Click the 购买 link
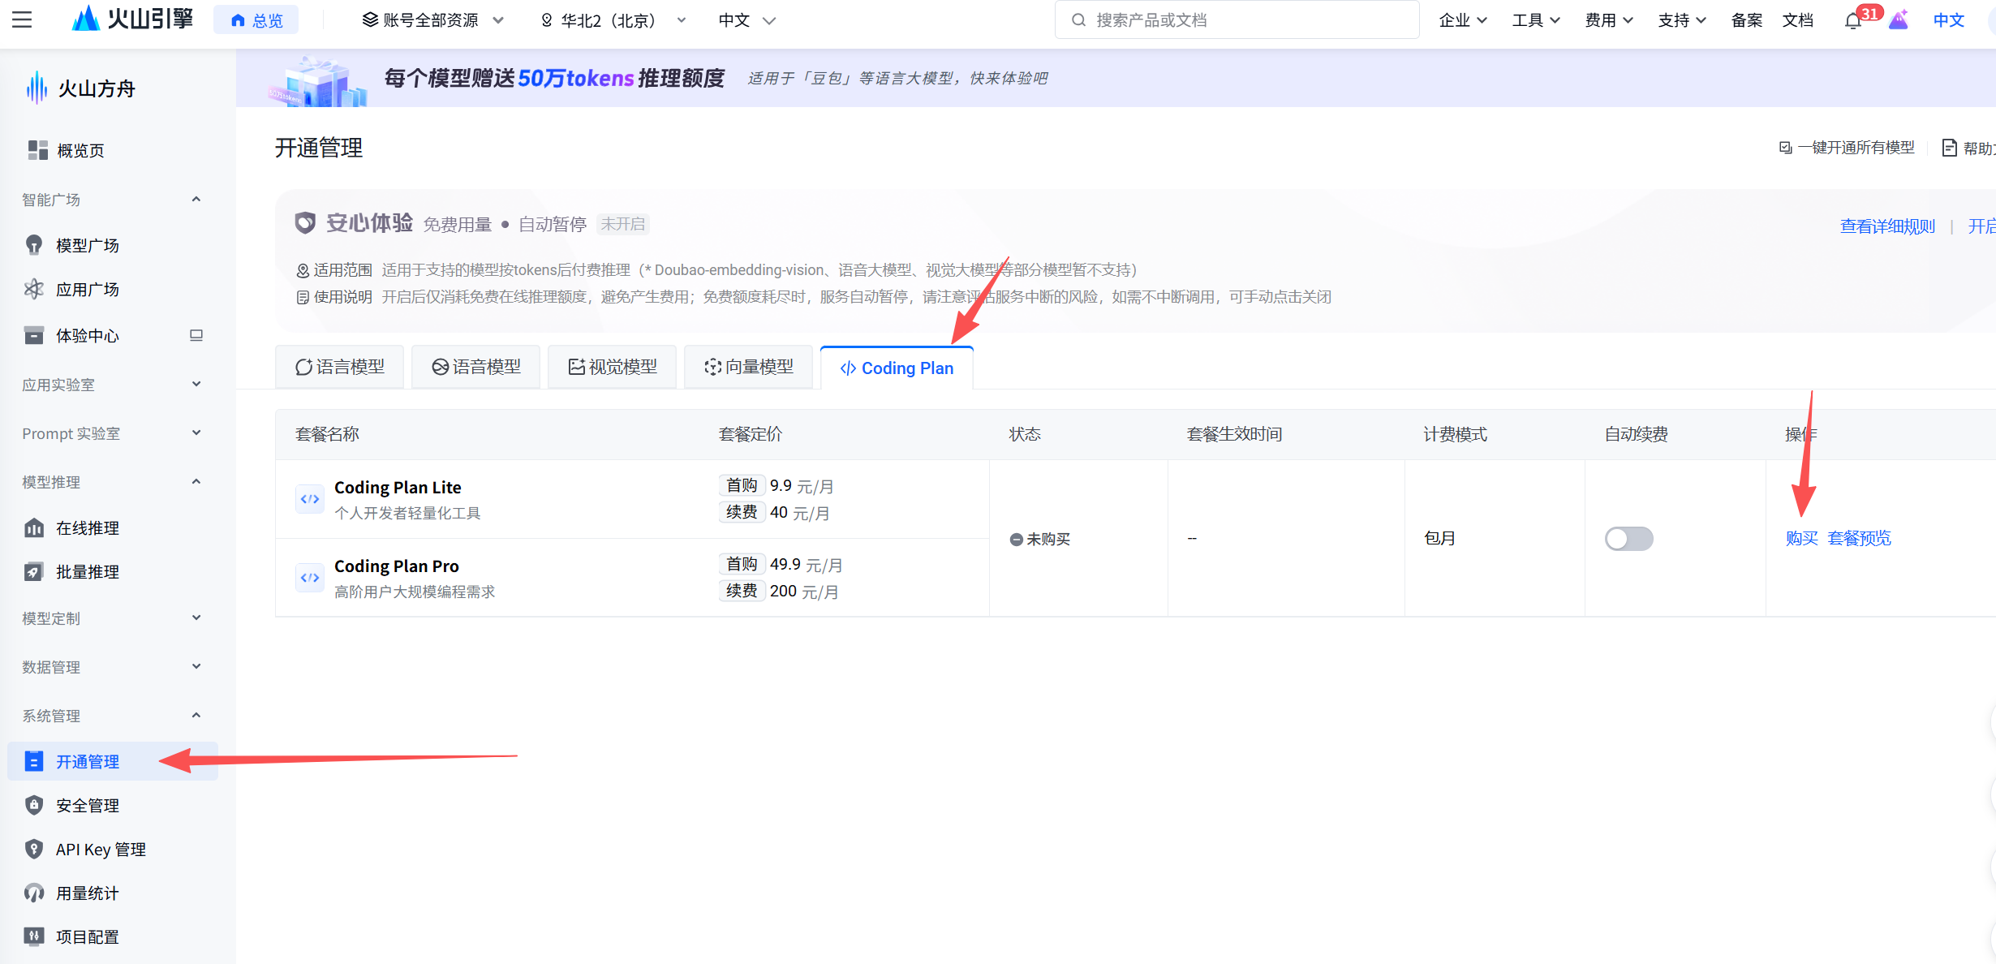1996x964 pixels. tap(1800, 538)
